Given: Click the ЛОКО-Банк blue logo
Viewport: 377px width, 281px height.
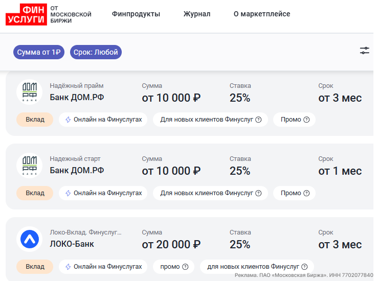Looking at the screenshot, I should click(x=29, y=239).
